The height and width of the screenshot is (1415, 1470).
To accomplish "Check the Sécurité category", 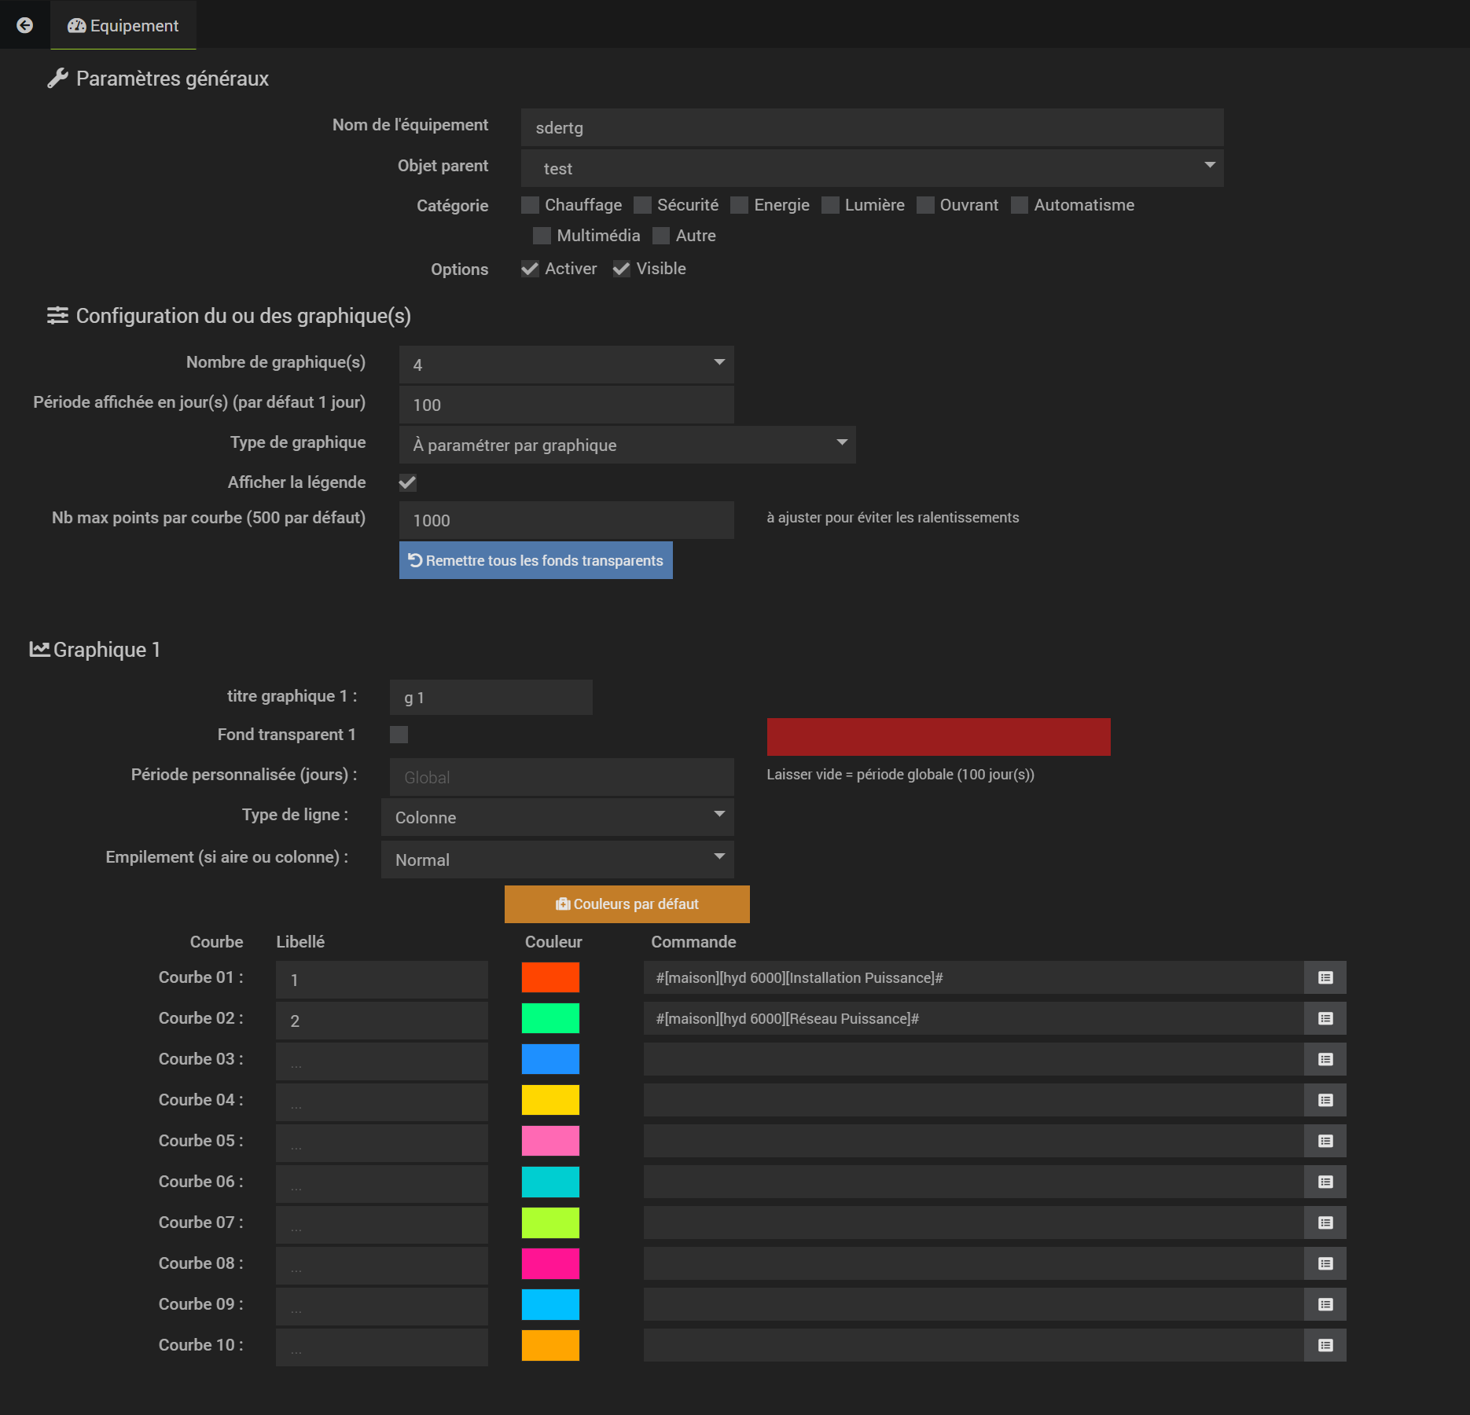I will point(643,205).
